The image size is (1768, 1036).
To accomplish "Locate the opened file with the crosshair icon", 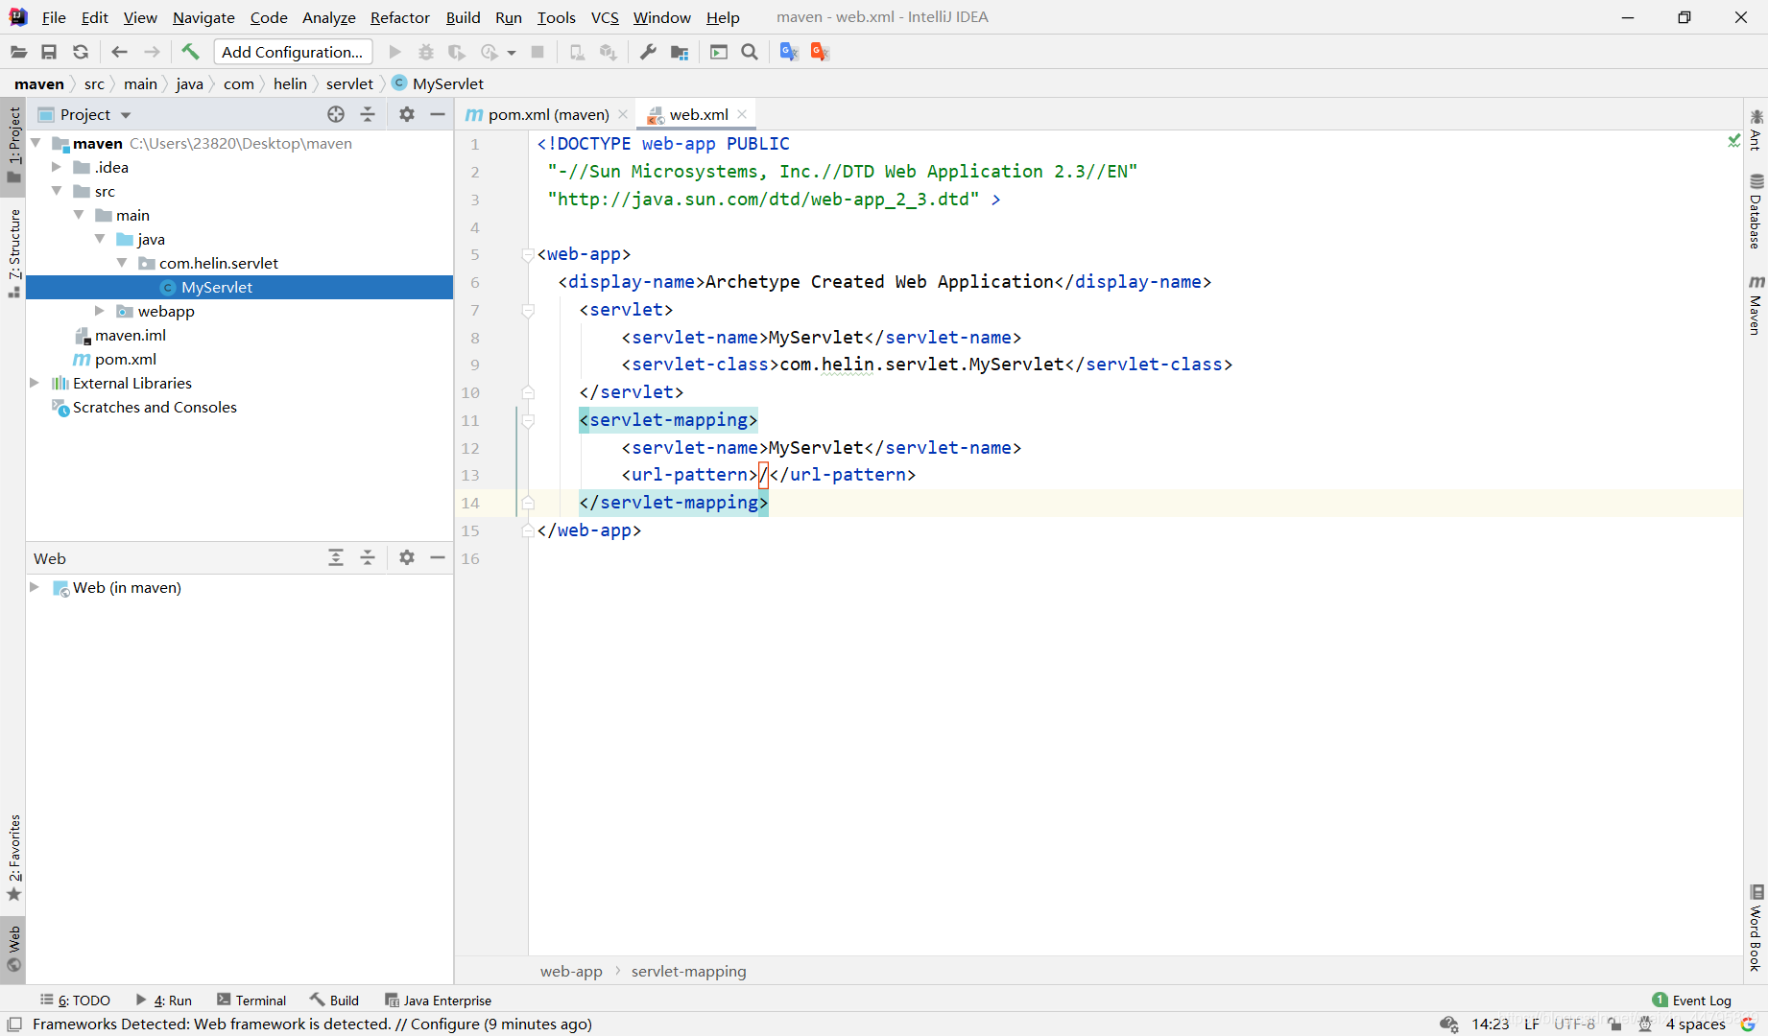I will (336, 114).
